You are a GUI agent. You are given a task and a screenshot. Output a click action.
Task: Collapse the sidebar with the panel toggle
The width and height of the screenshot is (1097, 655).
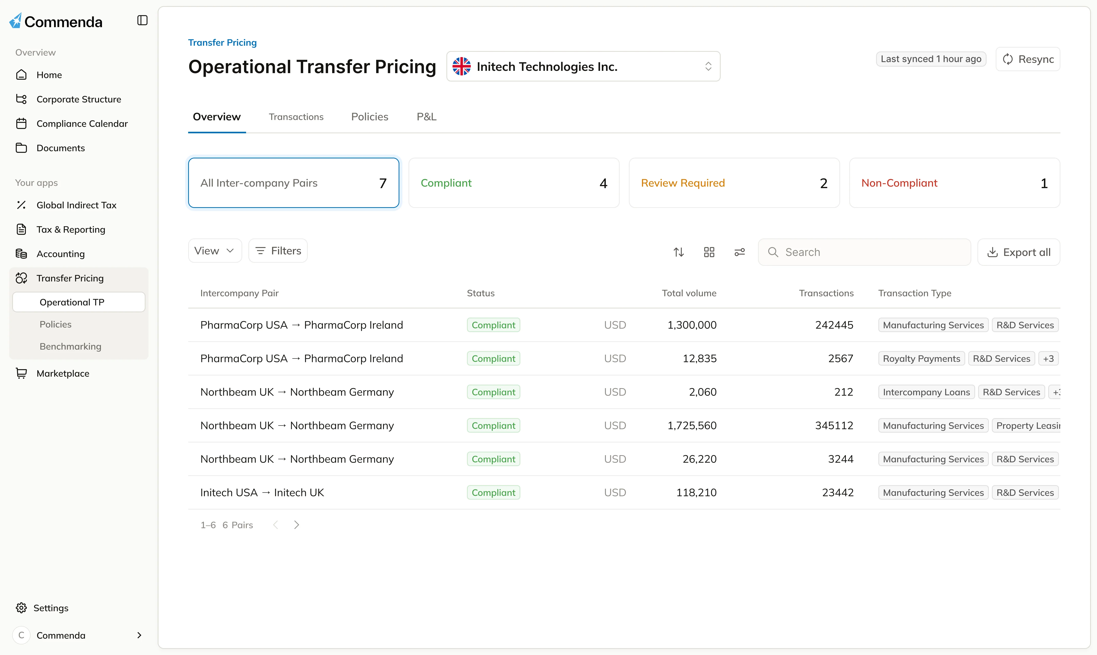pyautogui.click(x=142, y=20)
